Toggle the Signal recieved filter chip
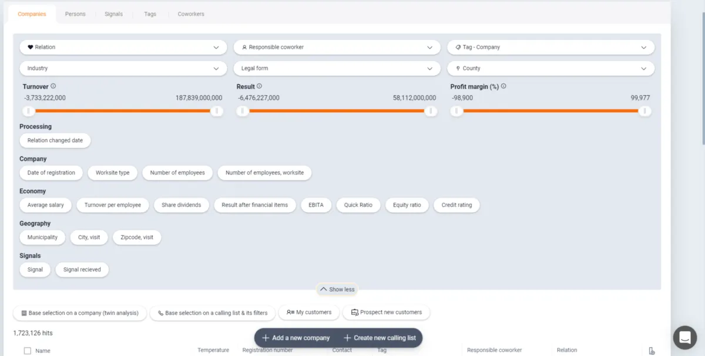The width and height of the screenshot is (705, 356). coord(82,270)
